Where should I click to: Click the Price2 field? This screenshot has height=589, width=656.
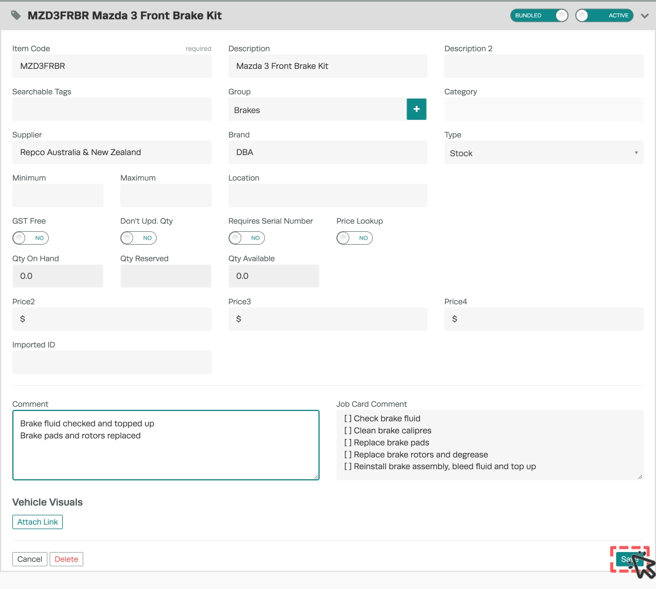pos(112,319)
